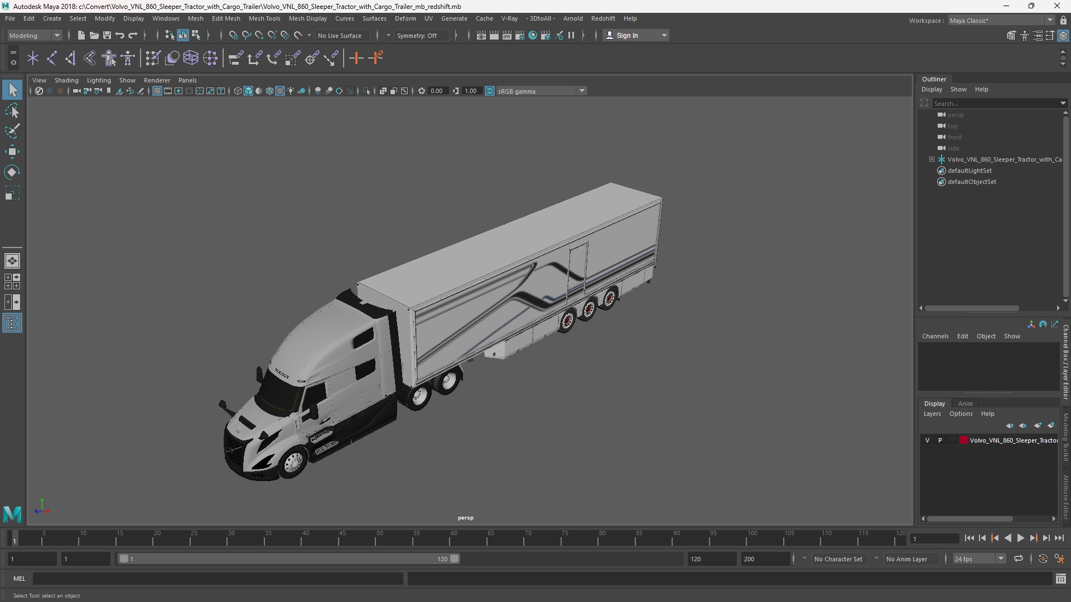Open the Sign In dropdown arrow
This screenshot has width=1071, height=602.
[x=664, y=35]
